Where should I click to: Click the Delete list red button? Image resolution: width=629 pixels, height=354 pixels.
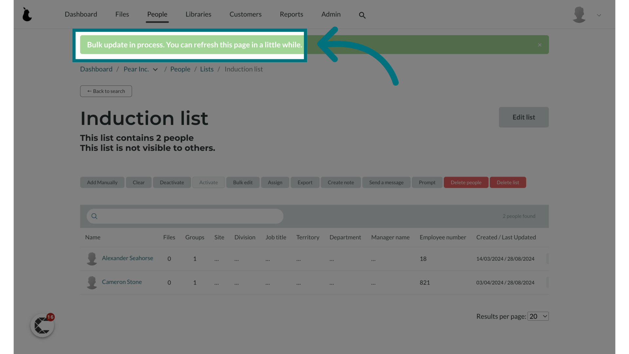pos(507,182)
